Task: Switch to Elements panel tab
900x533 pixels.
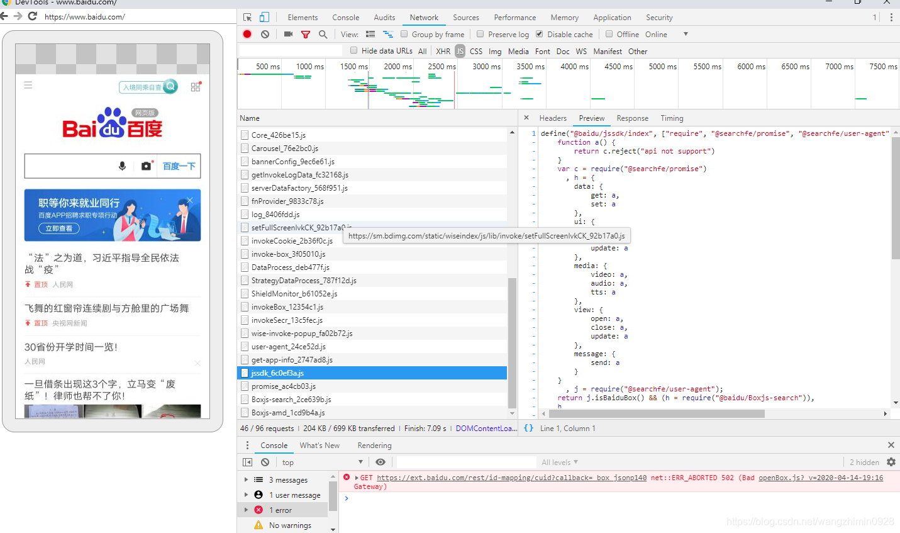Action: coord(303,18)
